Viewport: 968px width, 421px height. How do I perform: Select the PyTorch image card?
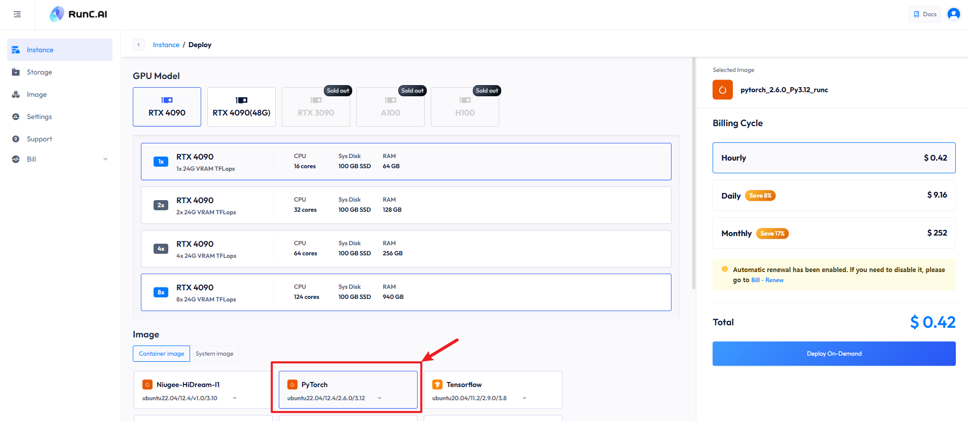348,390
